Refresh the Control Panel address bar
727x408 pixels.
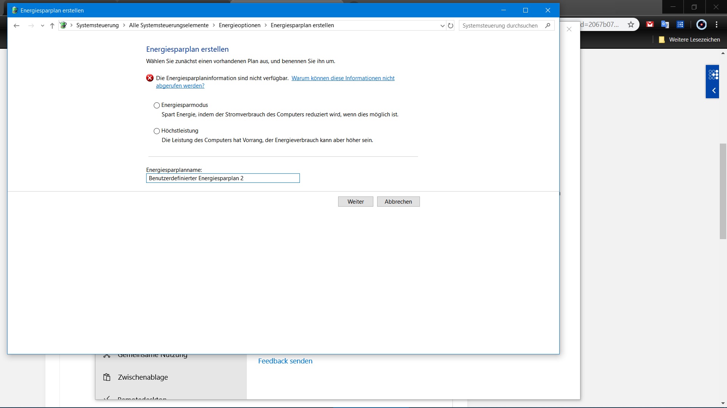coord(451,26)
